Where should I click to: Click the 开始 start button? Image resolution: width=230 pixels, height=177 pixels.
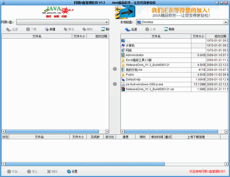point(12,171)
